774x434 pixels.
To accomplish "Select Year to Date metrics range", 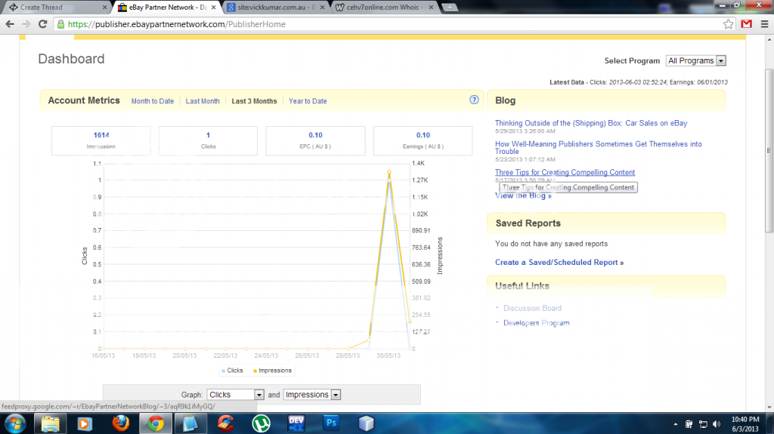I will click(x=308, y=101).
